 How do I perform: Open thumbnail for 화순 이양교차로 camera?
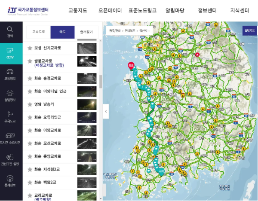coord(87,131)
